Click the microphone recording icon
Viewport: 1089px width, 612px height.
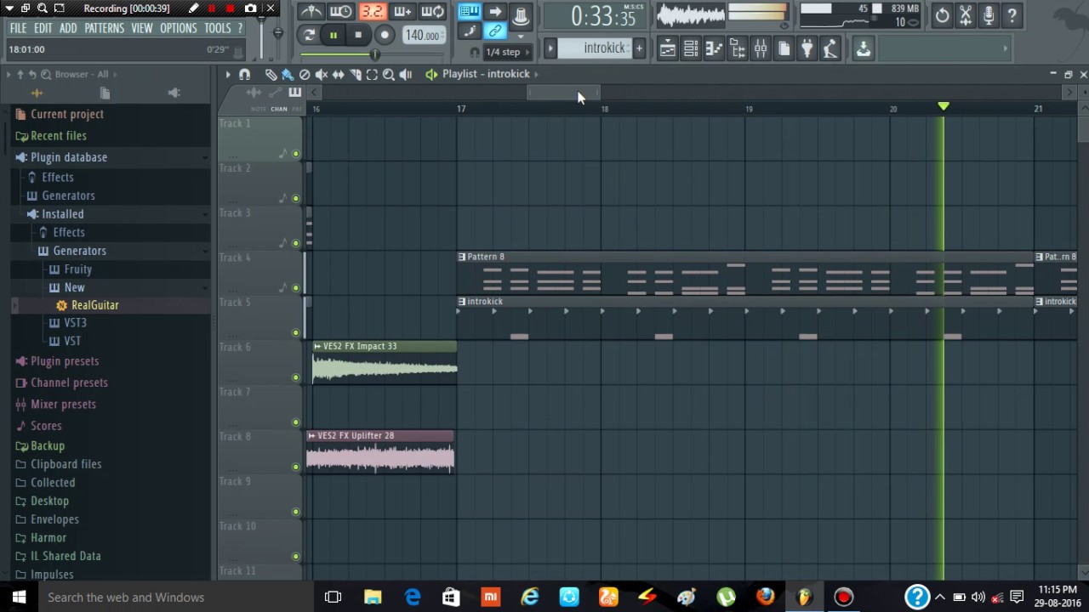coord(989,15)
